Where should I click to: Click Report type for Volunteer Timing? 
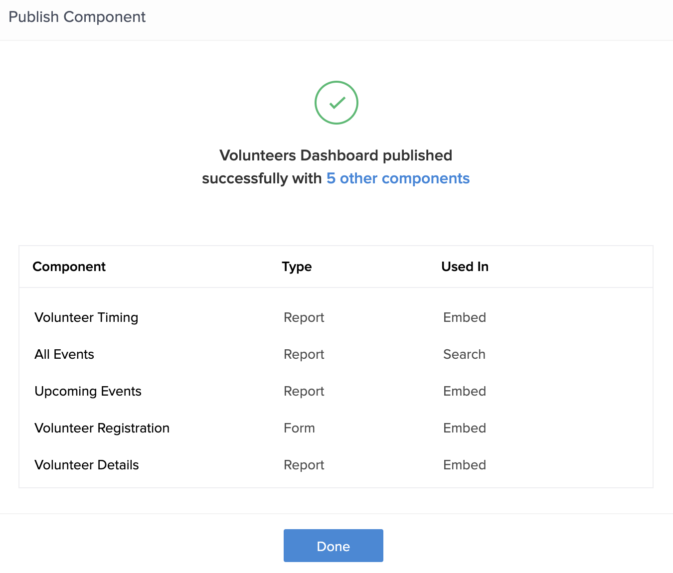(x=304, y=317)
